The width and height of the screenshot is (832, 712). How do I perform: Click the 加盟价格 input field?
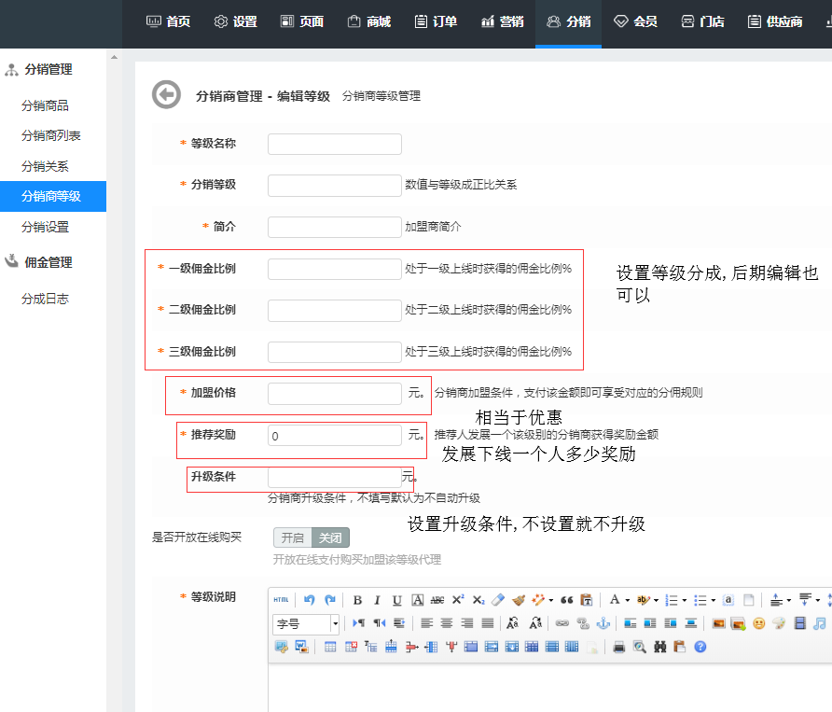coord(334,394)
